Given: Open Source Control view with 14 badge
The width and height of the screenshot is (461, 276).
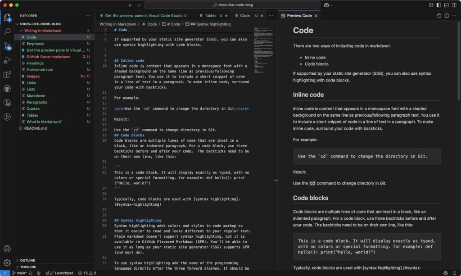Looking at the screenshot, I should click(7, 46).
